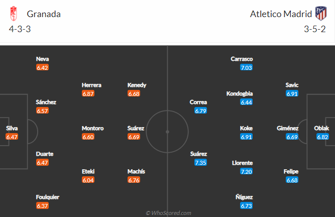Click player name Machís

tap(136, 171)
